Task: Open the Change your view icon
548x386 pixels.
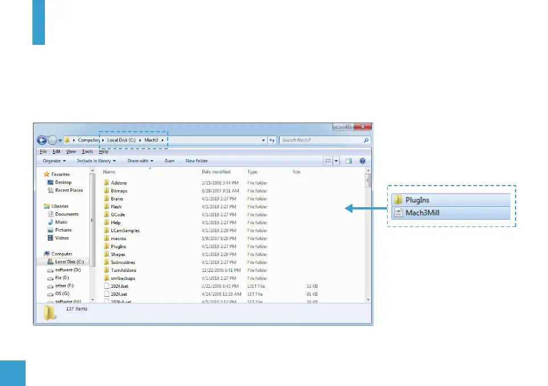Action: coord(328,161)
